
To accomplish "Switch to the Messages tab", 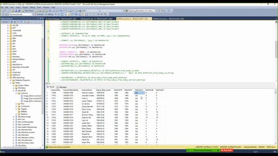I will 61,87.
